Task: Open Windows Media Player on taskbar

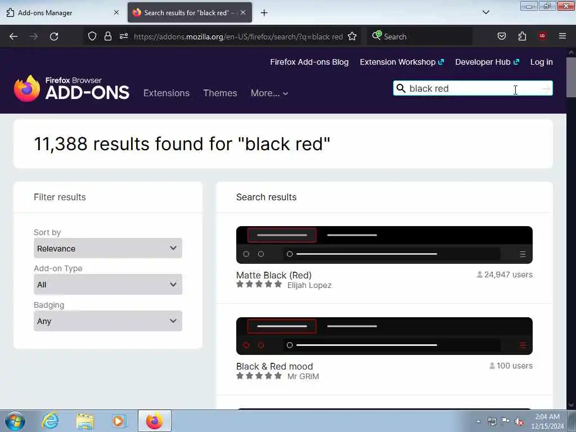Action: tap(119, 421)
